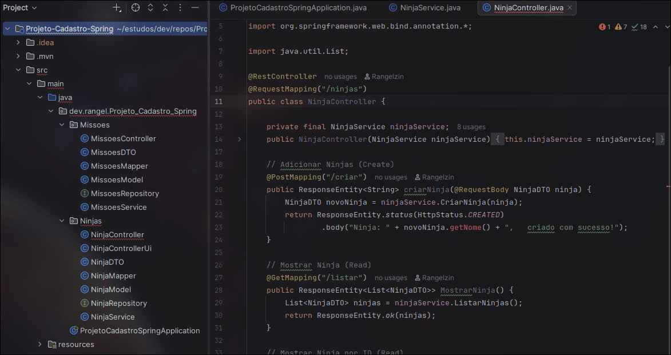This screenshot has height=355, width=671.
Task: Collapse the Missoes package
Action: coord(62,125)
